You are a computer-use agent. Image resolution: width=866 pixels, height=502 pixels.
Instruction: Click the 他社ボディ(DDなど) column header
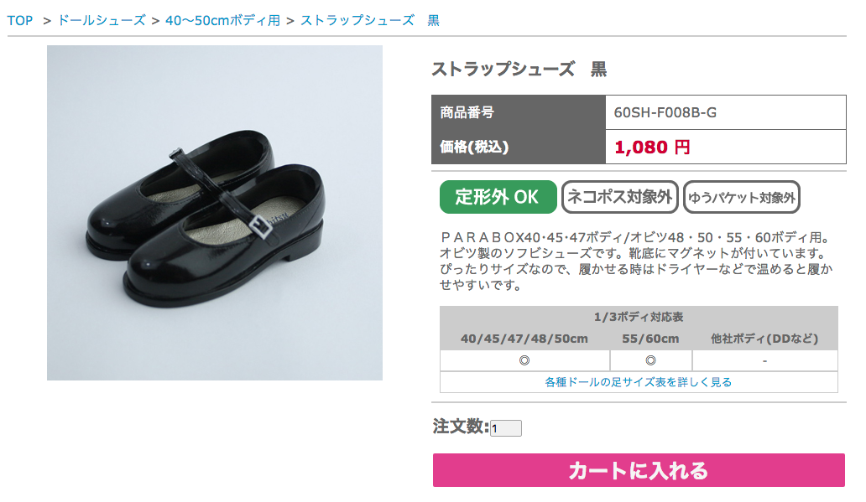point(764,339)
